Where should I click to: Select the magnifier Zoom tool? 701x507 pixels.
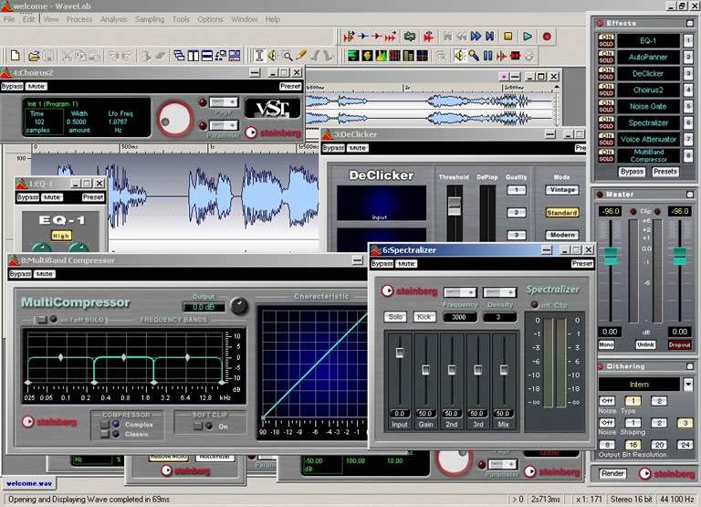287,56
